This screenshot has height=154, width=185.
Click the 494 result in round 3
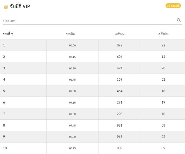click(119, 68)
